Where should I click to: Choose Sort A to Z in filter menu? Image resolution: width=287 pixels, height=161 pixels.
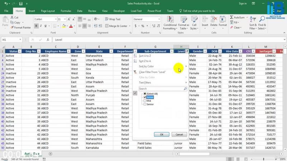coord(145,56)
